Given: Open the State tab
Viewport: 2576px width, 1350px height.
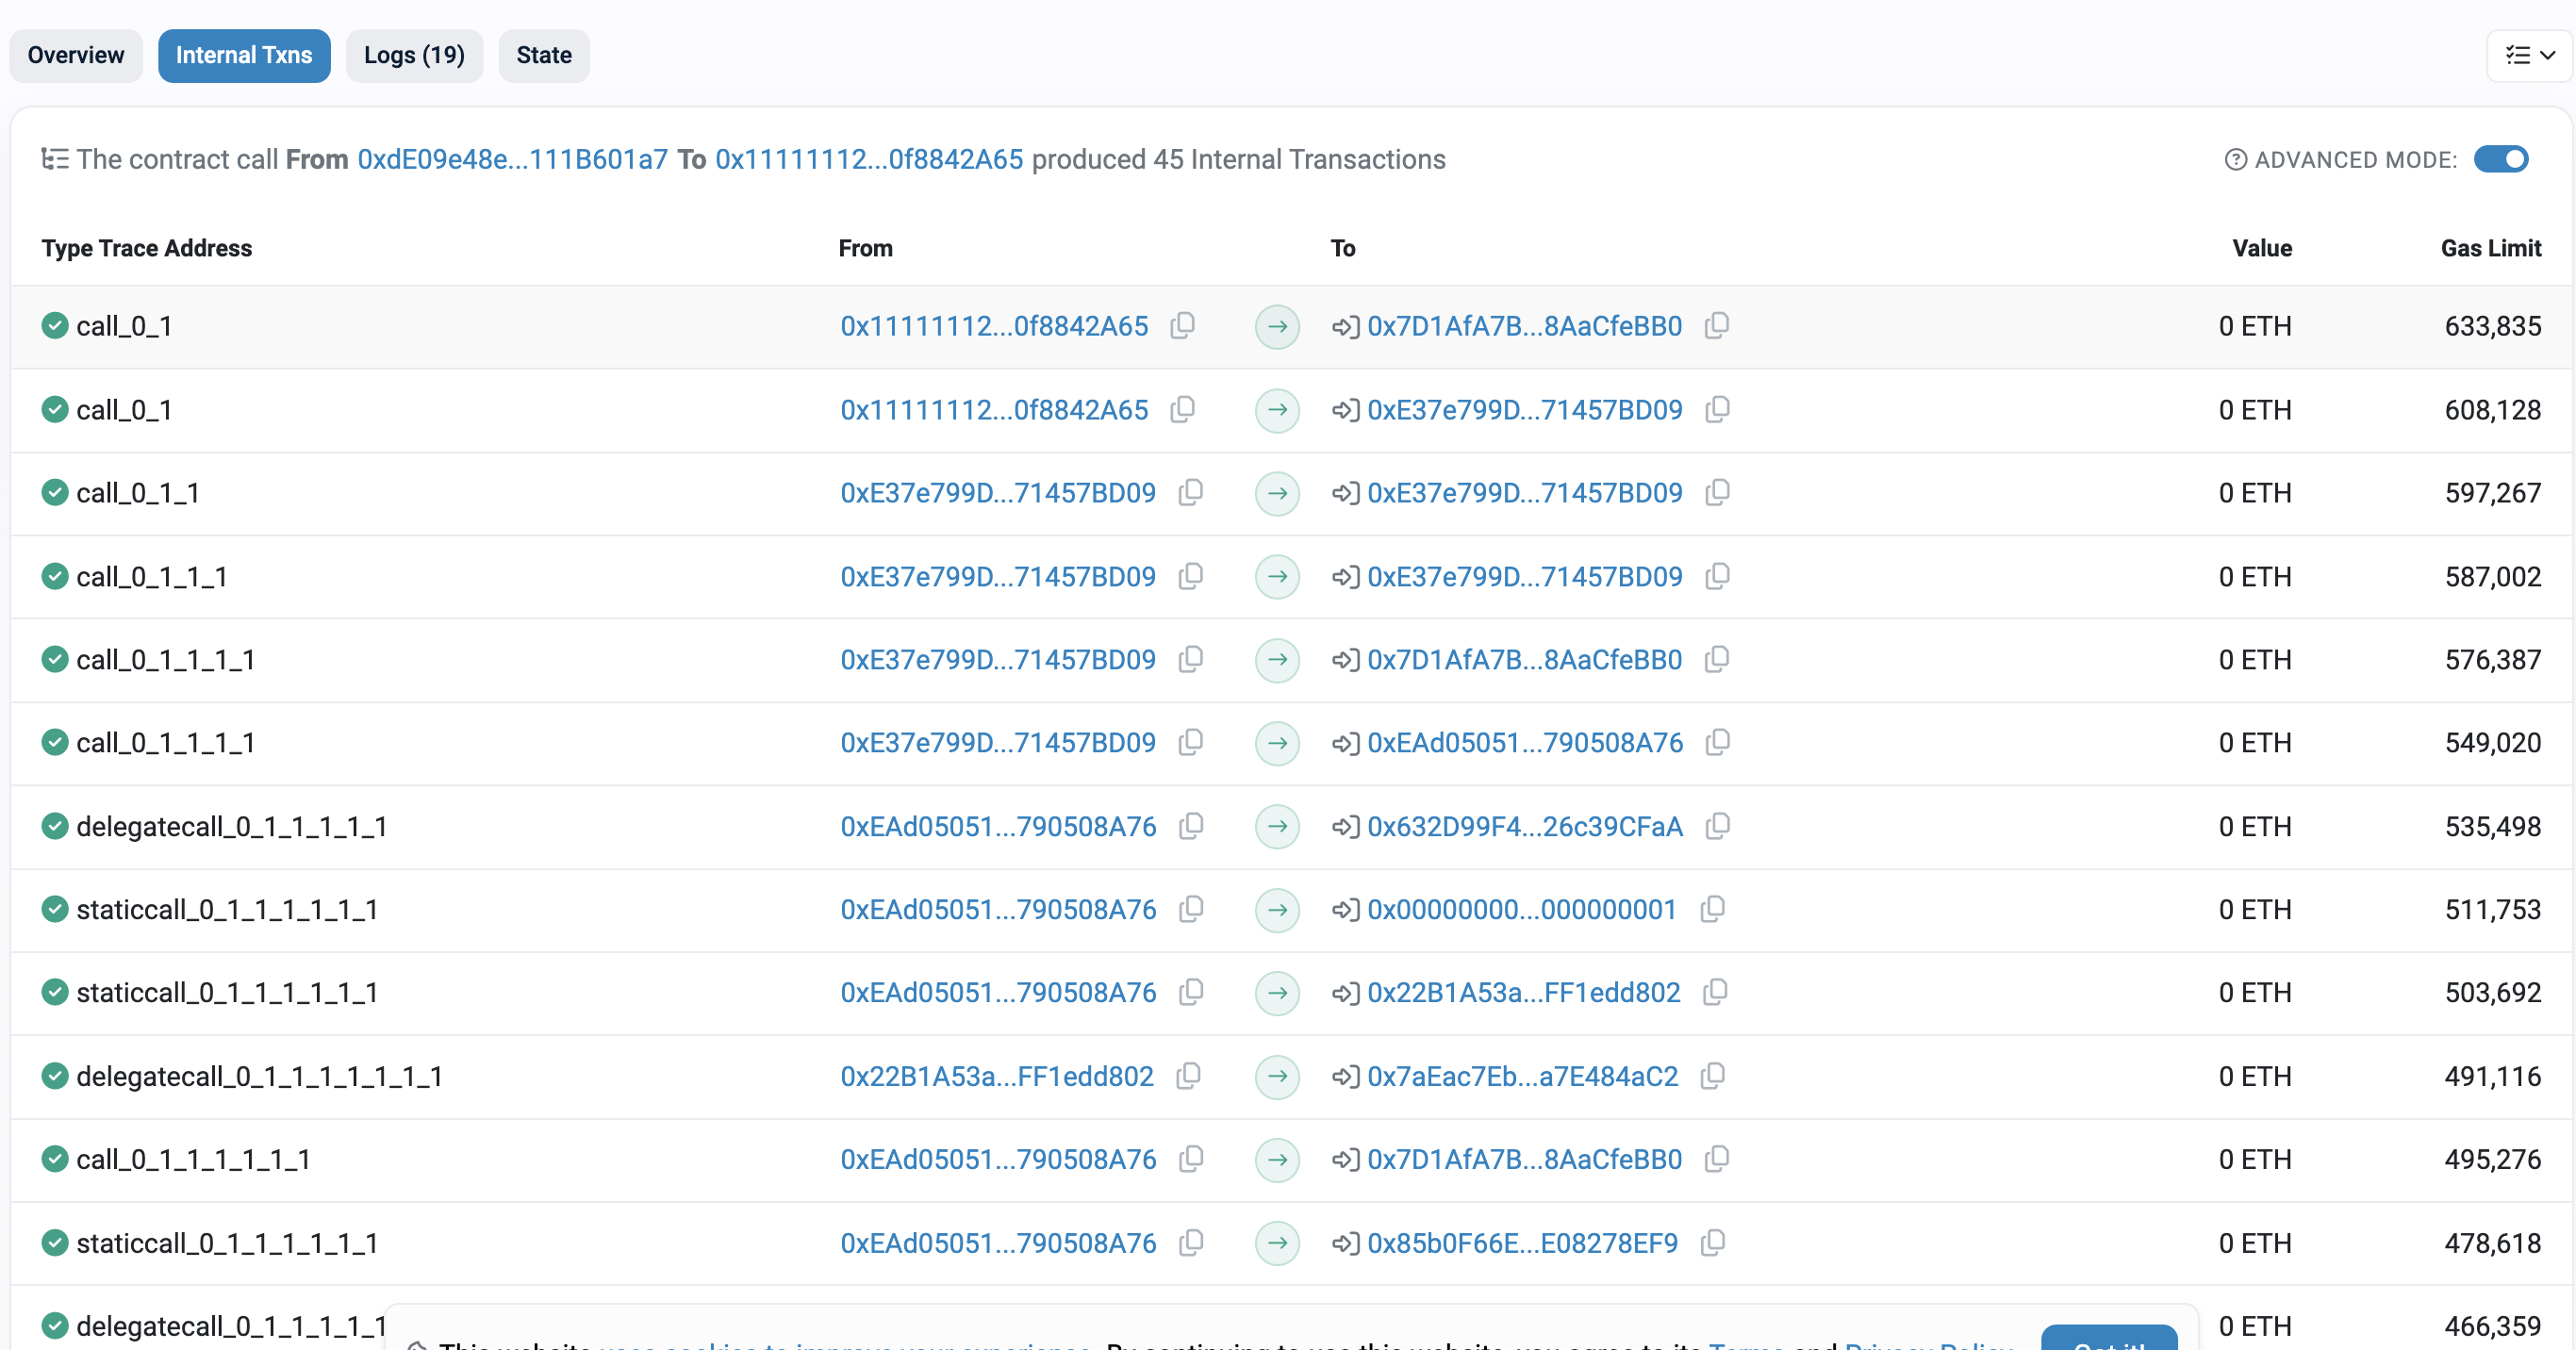Looking at the screenshot, I should pos(544,56).
